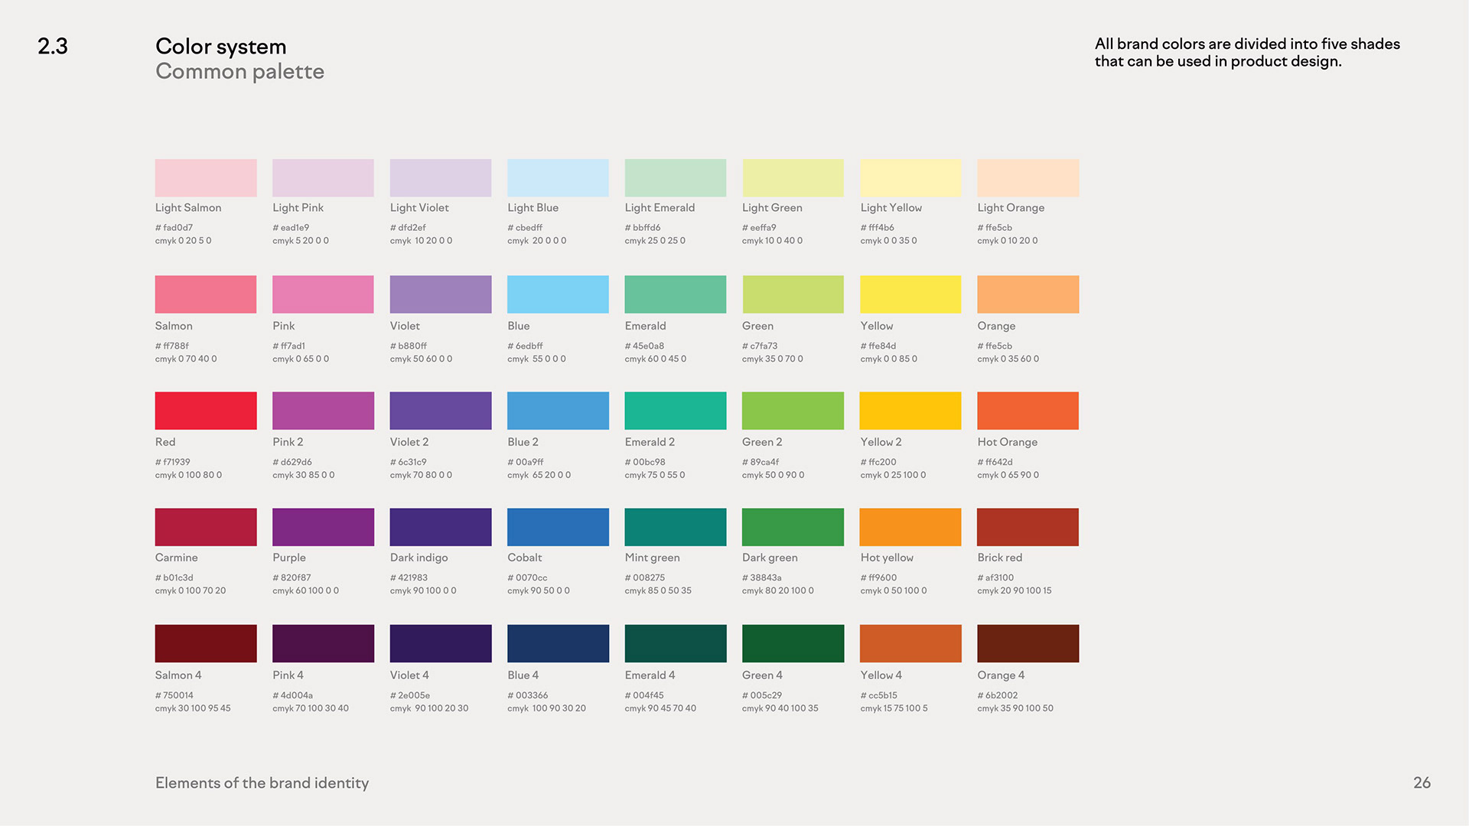The image size is (1469, 826).
Task: Select the Red color swatch
Action: coord(205,411)
